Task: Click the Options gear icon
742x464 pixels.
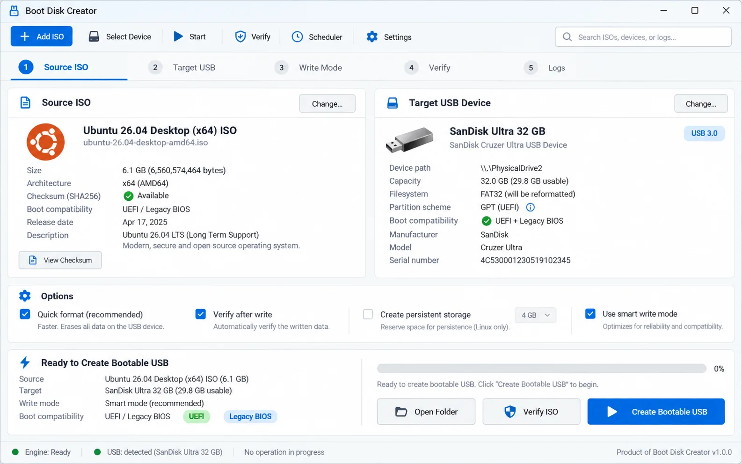Action: click(x=25, y=296)
